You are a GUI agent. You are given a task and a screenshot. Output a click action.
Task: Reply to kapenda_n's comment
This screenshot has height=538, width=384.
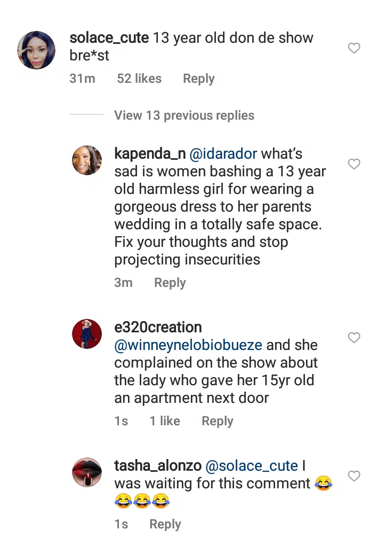[170, 283]
